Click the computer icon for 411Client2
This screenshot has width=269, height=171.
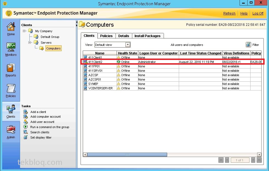85,62
